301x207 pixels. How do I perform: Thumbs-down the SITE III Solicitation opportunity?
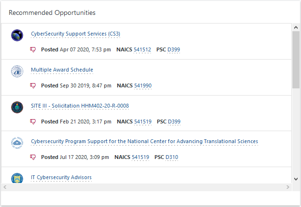[x=33, y=122]
